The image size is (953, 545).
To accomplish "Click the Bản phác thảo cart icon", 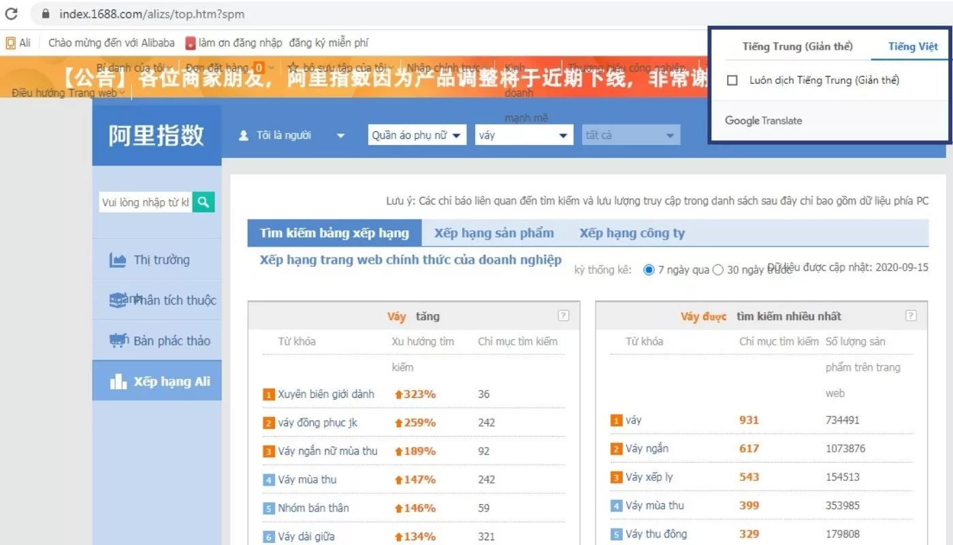I will pos(118,340).
